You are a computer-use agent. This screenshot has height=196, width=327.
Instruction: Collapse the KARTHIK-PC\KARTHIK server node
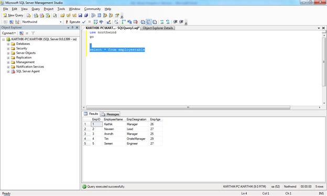click(3, 39)
